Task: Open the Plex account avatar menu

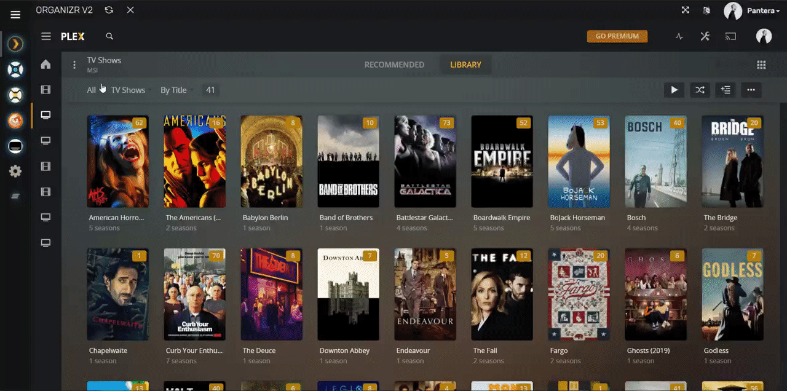Action: (x=764, y=36)
